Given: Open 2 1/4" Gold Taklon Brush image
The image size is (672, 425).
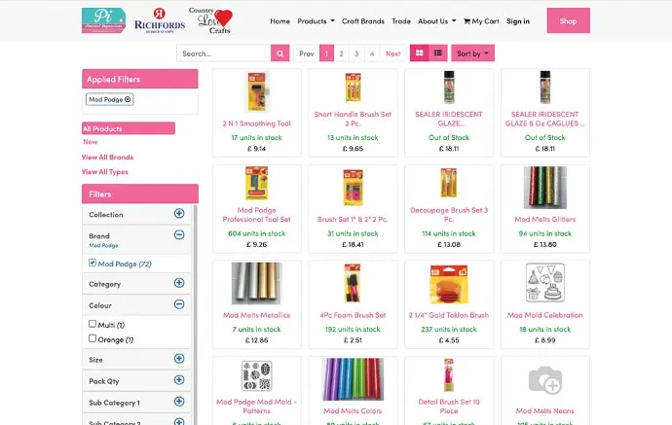Looking at the screenshot, I should 449,283.
